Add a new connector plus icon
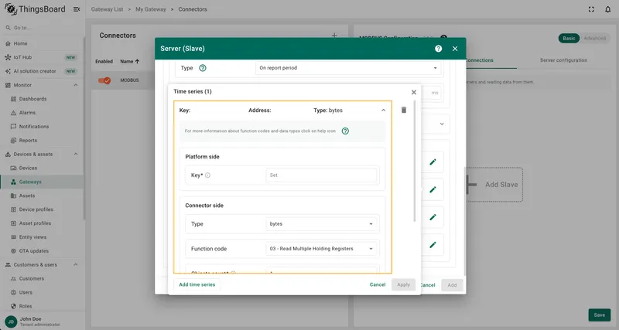This screenshot has height=330, width=619. [x=334, y=36]
